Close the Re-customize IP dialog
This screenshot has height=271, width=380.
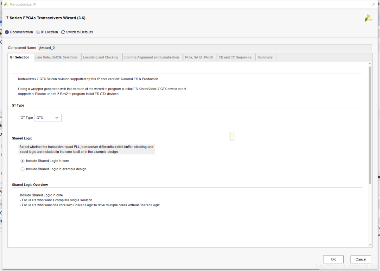coord(374,4)
